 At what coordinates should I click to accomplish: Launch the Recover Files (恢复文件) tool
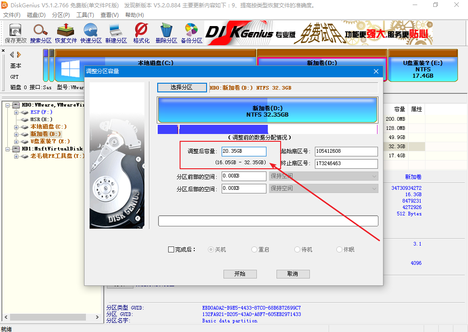point(66,33)
